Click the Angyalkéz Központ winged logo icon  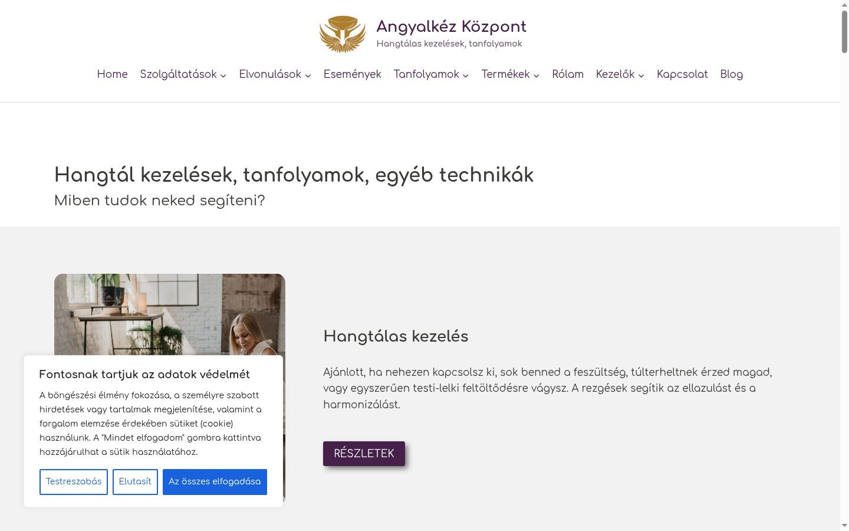pyautogui.click(x=343, y=34)
